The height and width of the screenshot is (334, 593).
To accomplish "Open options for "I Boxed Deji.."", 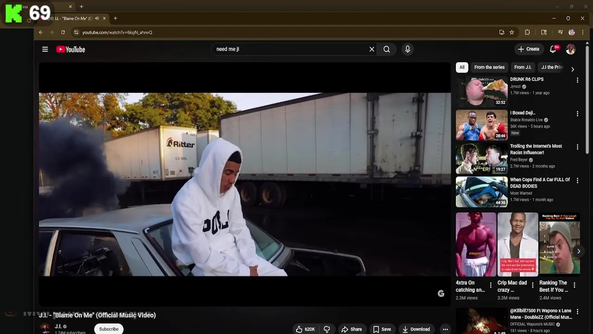I will (x=577, y=114).
